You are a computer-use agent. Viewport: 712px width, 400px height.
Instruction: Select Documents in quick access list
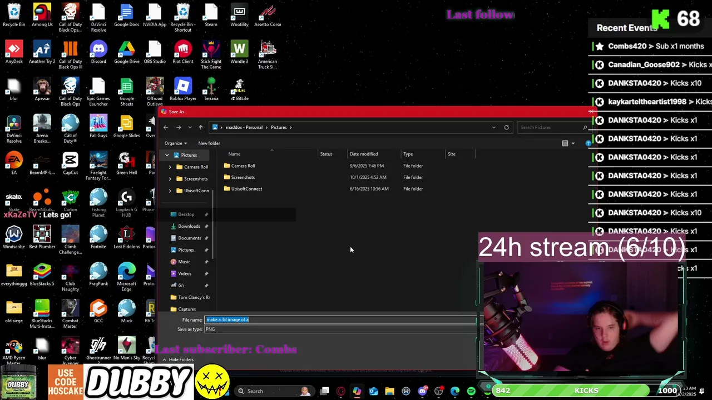tap(190, 238)
